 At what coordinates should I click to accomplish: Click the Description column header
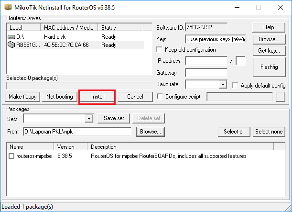pos(181,147)
